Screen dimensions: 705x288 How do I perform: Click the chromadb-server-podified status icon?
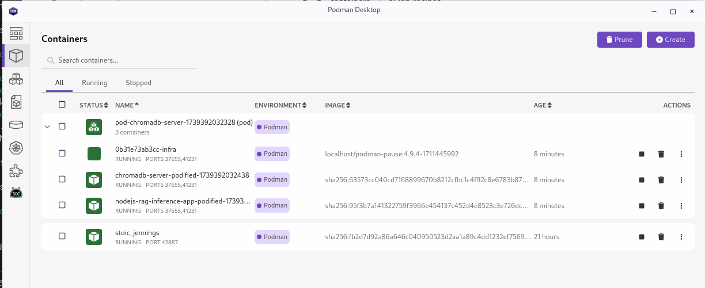point(94,180)
